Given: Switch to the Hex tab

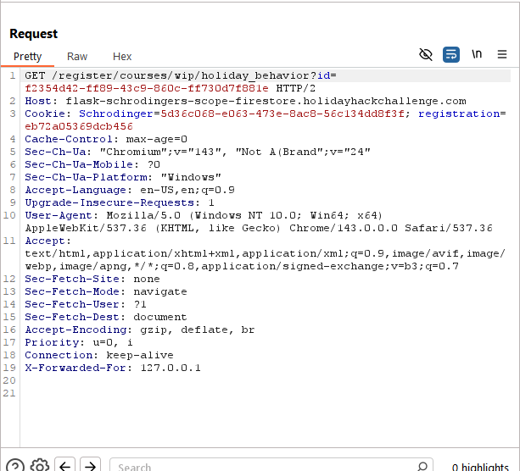Looking at the screenshot, I should point(122,57).
